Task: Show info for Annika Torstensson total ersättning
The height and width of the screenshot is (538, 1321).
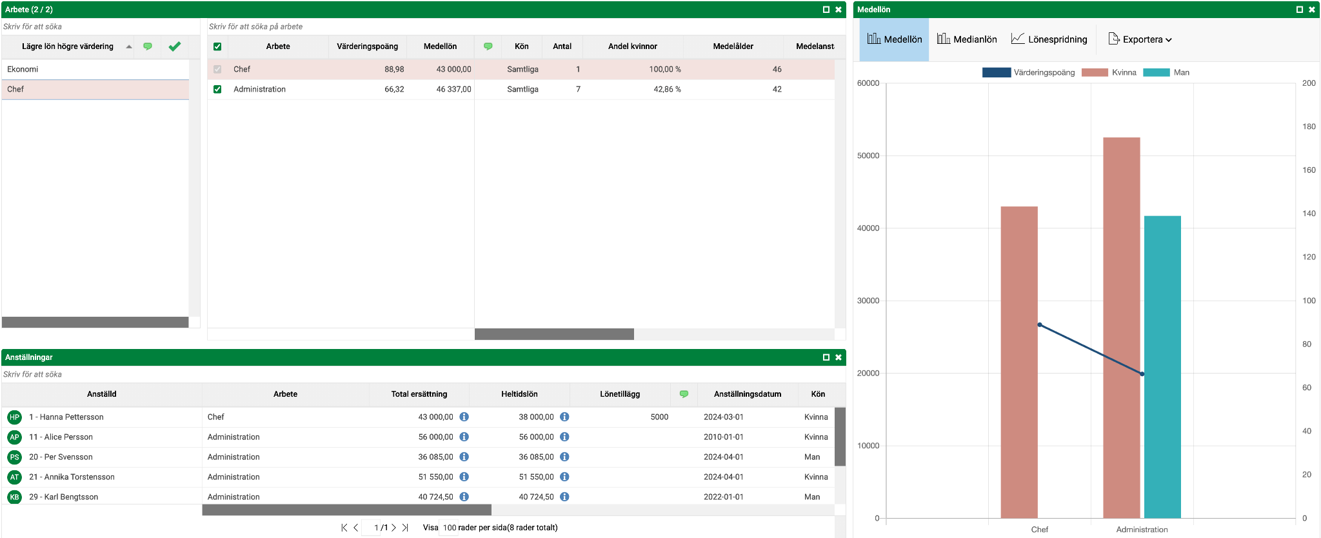Action: (x=464, y=477)
